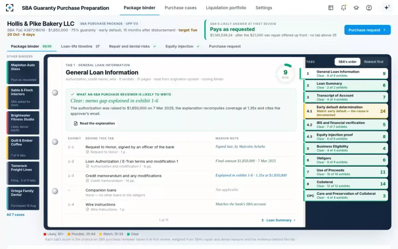Open tab 4.1 Early default determination
This screenshot has height=249, width=398.
tap(346, 111)
